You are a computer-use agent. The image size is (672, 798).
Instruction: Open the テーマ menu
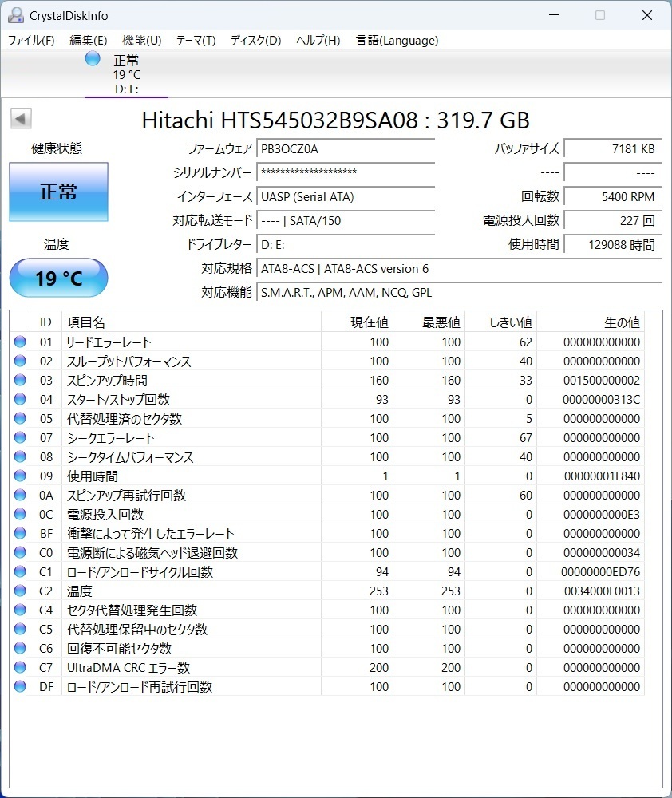[197, 40]
